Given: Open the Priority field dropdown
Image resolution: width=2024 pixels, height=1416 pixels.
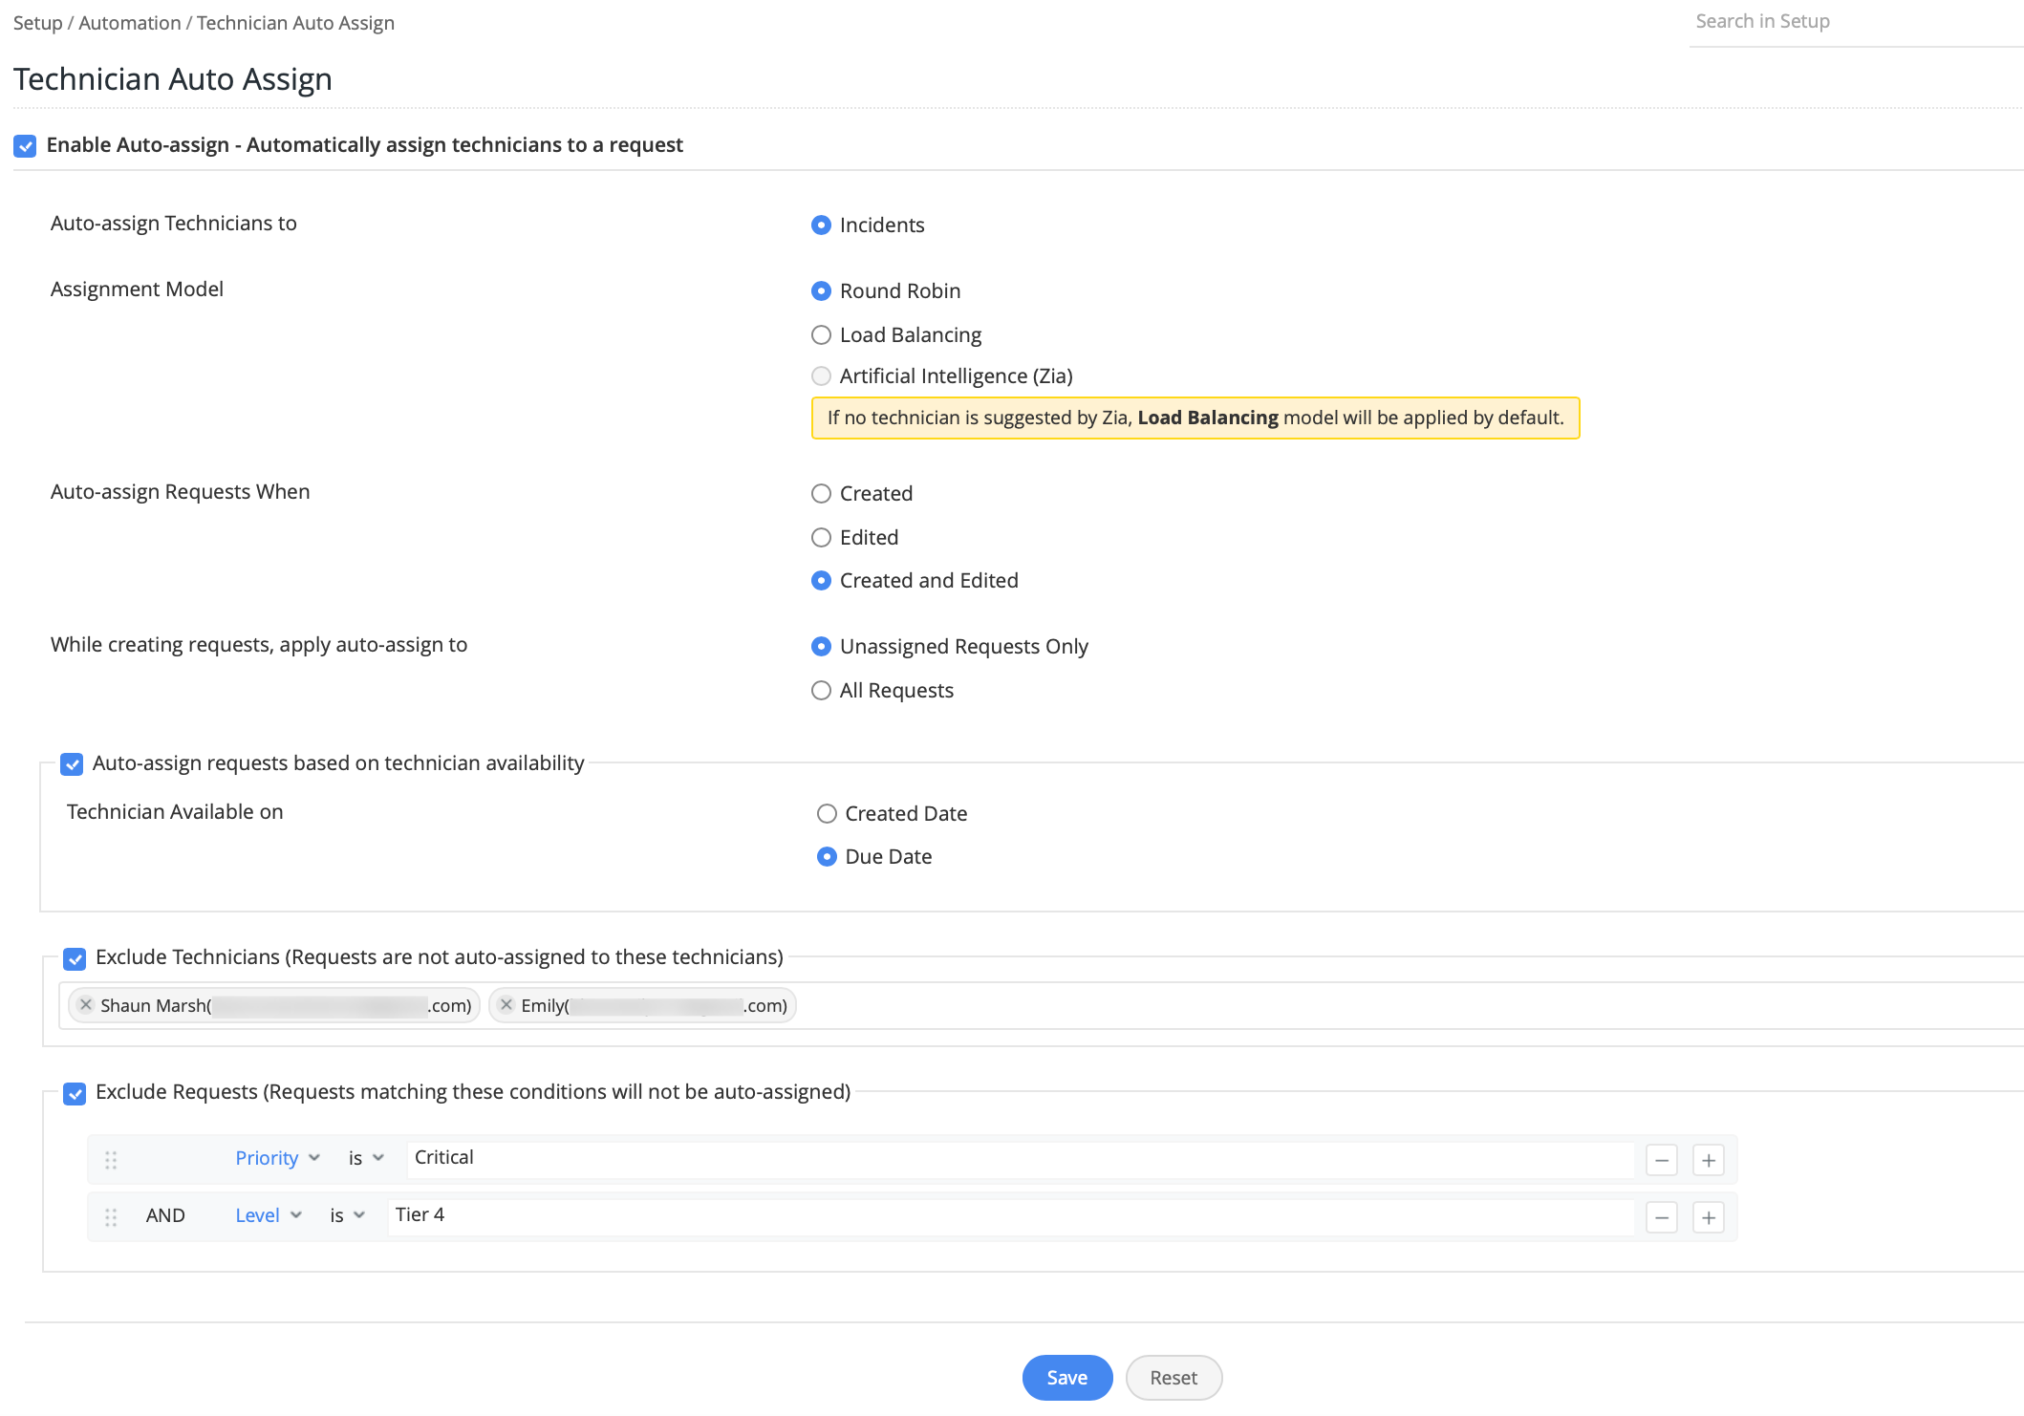Looking at the screenshot, I should click(277, 1158).
